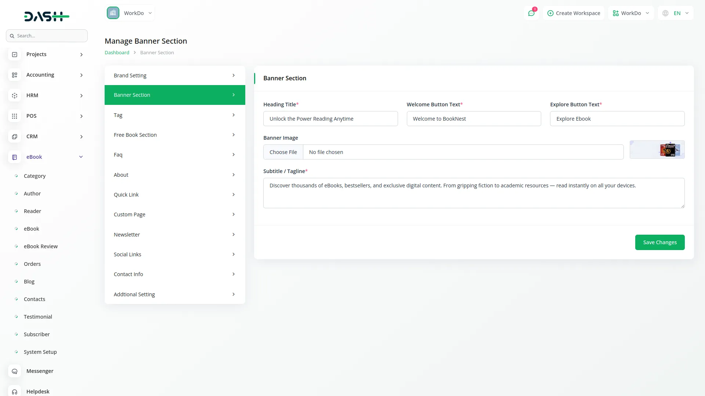Click the Helpdesk headset icon

tap(15, 392)
